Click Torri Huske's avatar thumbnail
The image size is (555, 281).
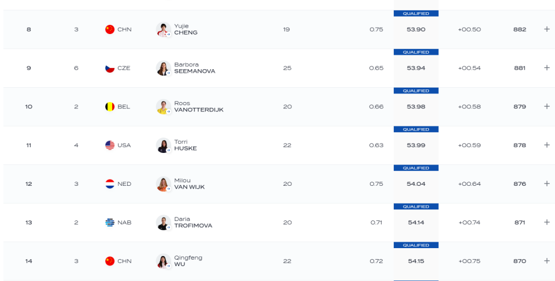[x=164, y=145]
